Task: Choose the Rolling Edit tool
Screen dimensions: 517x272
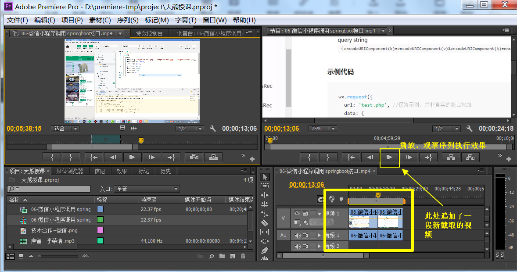Action: (x=265, y=204)
